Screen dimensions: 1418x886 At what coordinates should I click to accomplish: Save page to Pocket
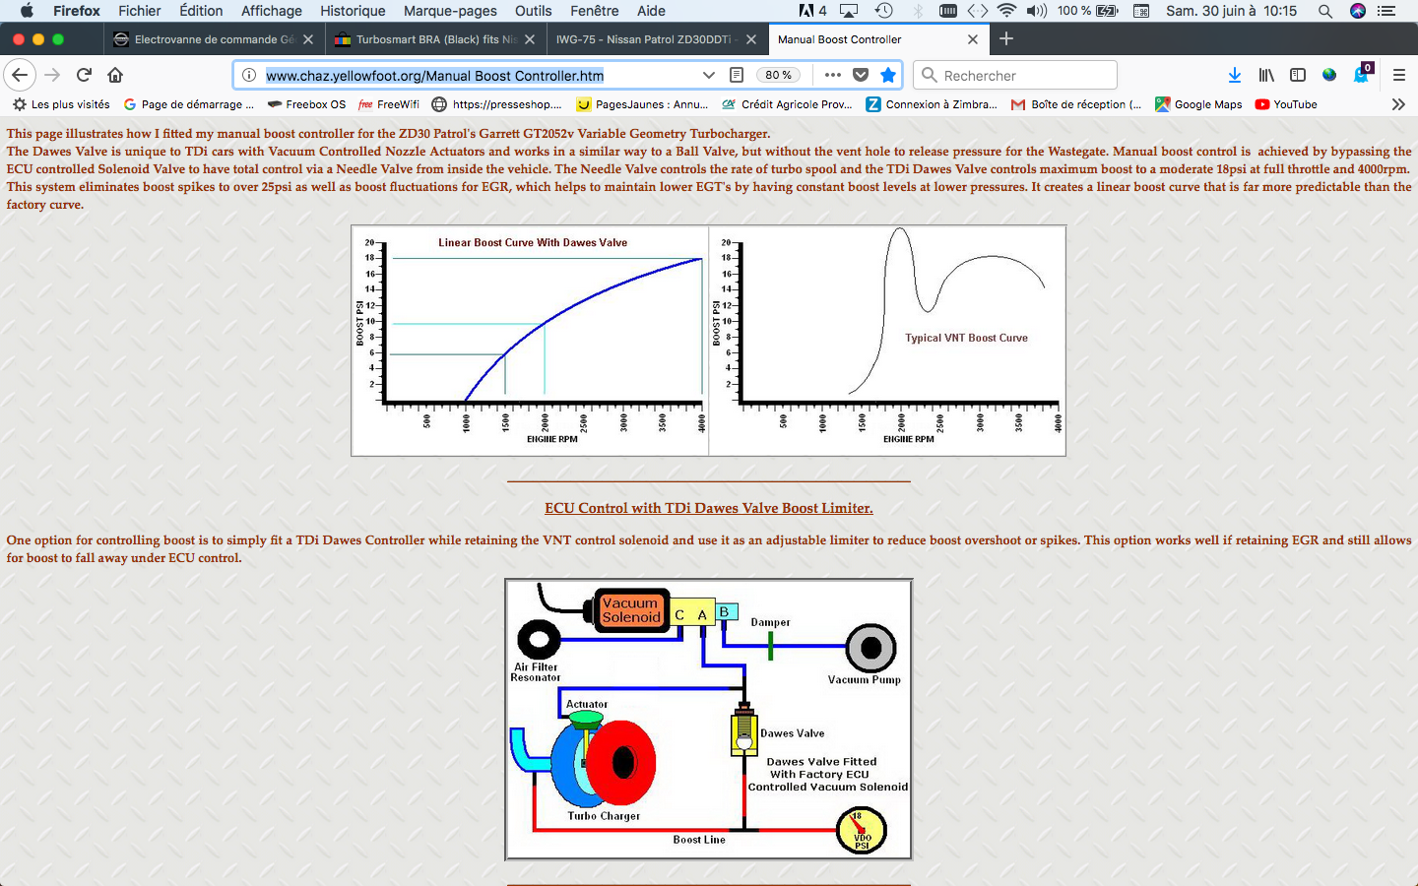[x=861, y=75]
